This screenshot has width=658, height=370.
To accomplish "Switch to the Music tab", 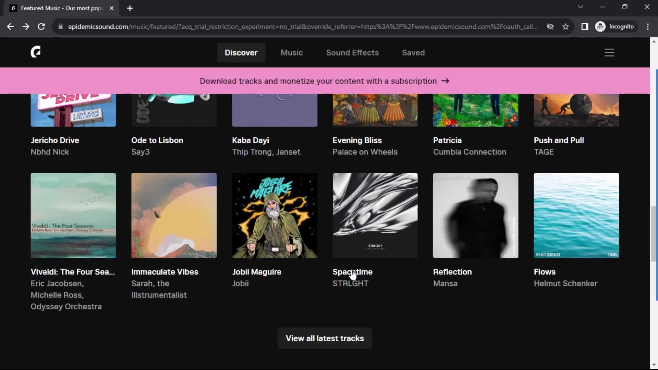I will click(292, 52).
